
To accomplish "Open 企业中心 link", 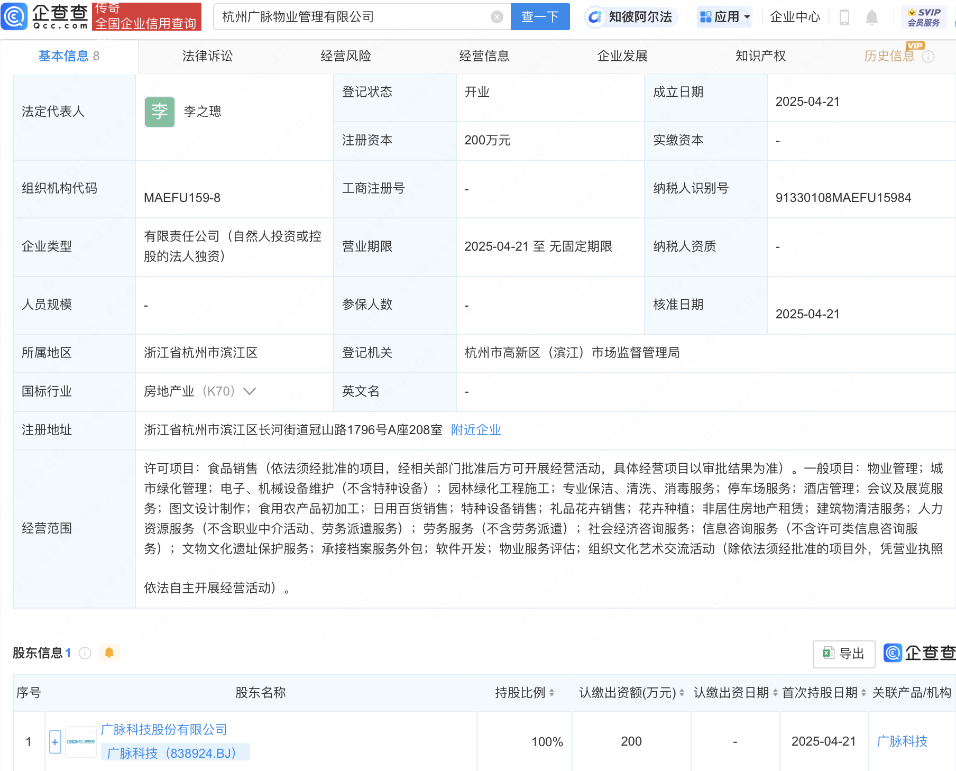I will 795,17.
